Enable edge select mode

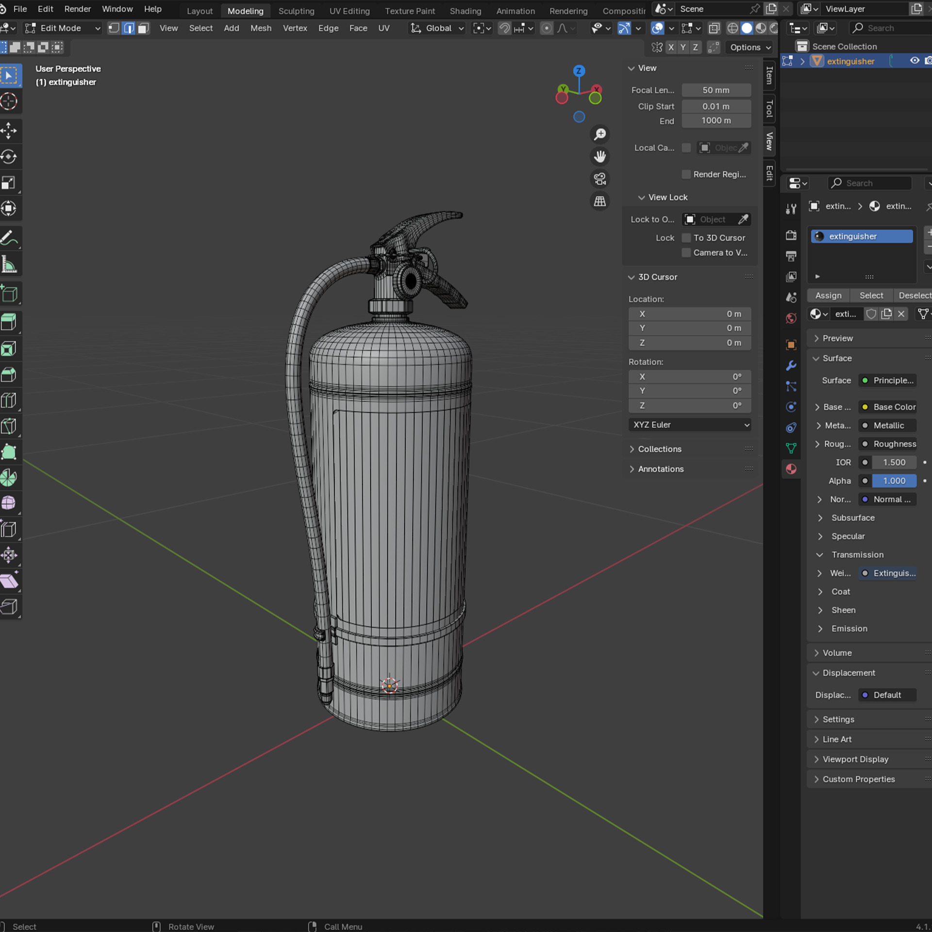coord(129,28)
